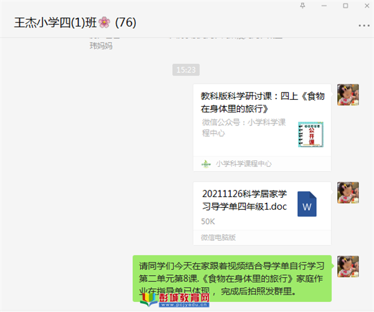
Task: Click the 公开课 article thumbnail
Action: click(x=310, y=134)
